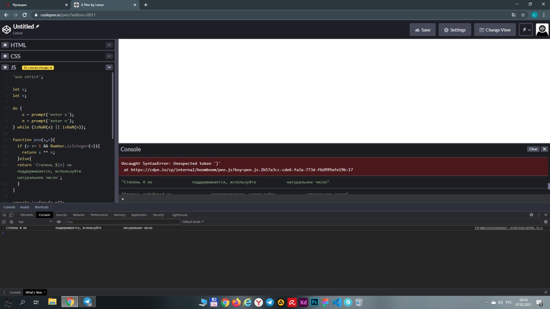The width and height of the screenshot is (550, 309).
Task: Open iframeConsoleRunner source link
Action: [508, 228]
